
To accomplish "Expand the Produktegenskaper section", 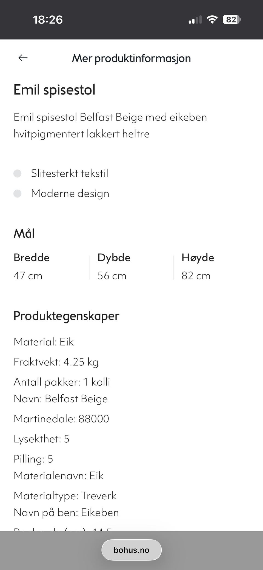I will pyautogui.click(x=66, y=316).
